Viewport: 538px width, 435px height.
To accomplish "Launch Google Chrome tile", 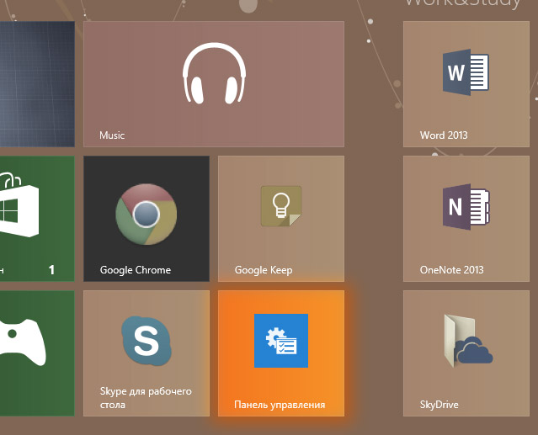I will point(146,219).
